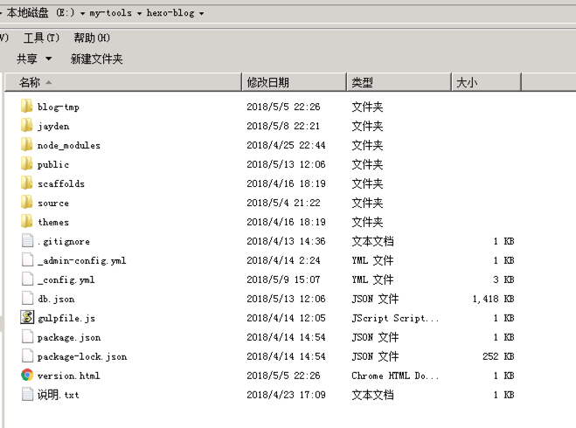Image resolution: width=576 pixels, height=428 pixels.
Task: Click the 说明.txt document icon
Action: [x=27, y=395]
